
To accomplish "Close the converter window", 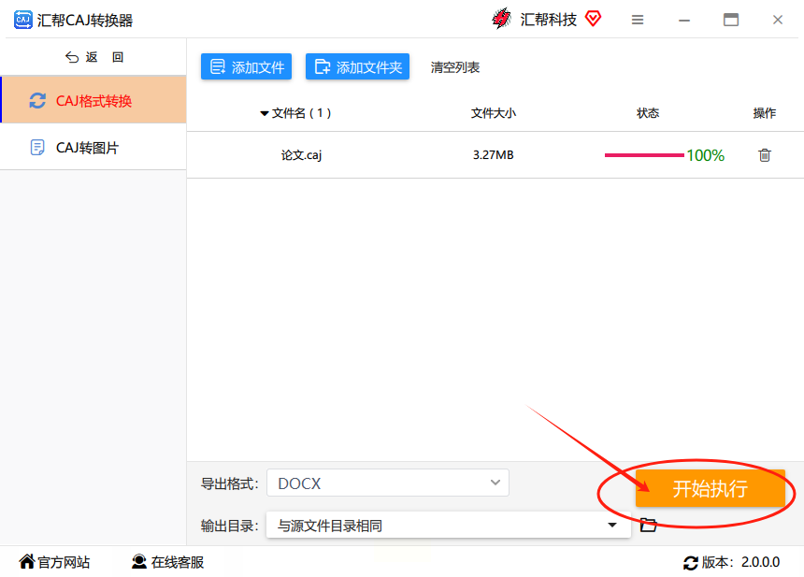I will tap(777, 20).
